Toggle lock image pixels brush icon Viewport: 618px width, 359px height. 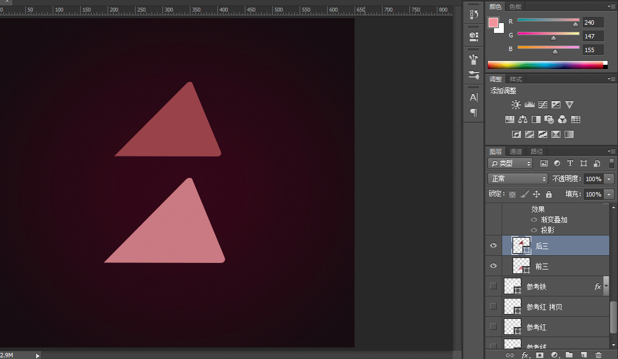[524, 194]
